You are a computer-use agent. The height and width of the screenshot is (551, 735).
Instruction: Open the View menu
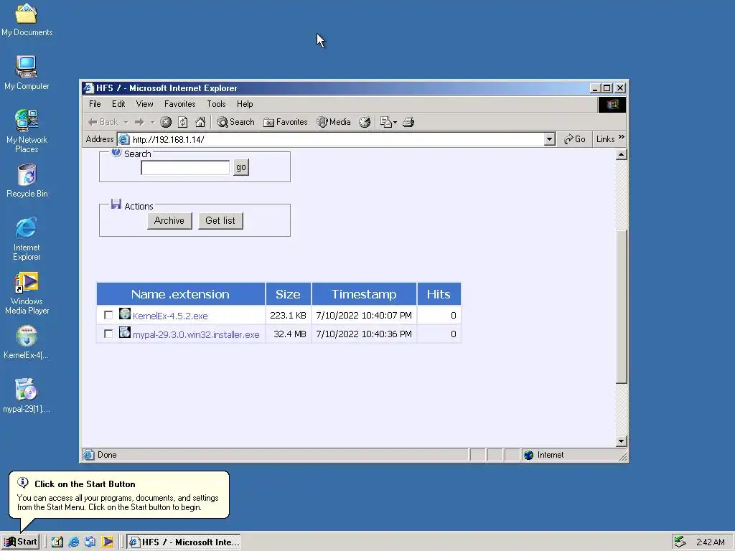144,104
